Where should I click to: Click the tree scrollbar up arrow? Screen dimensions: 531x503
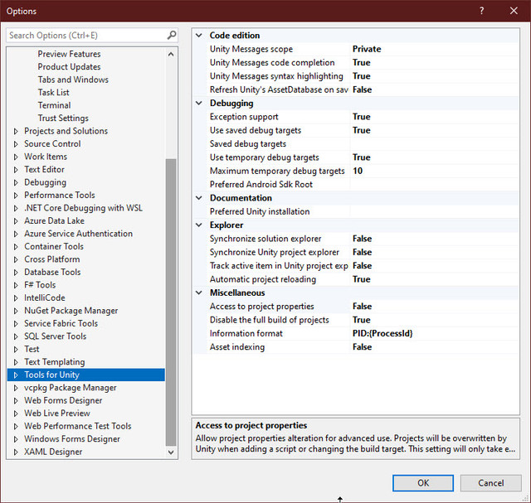tap(171, 54)
